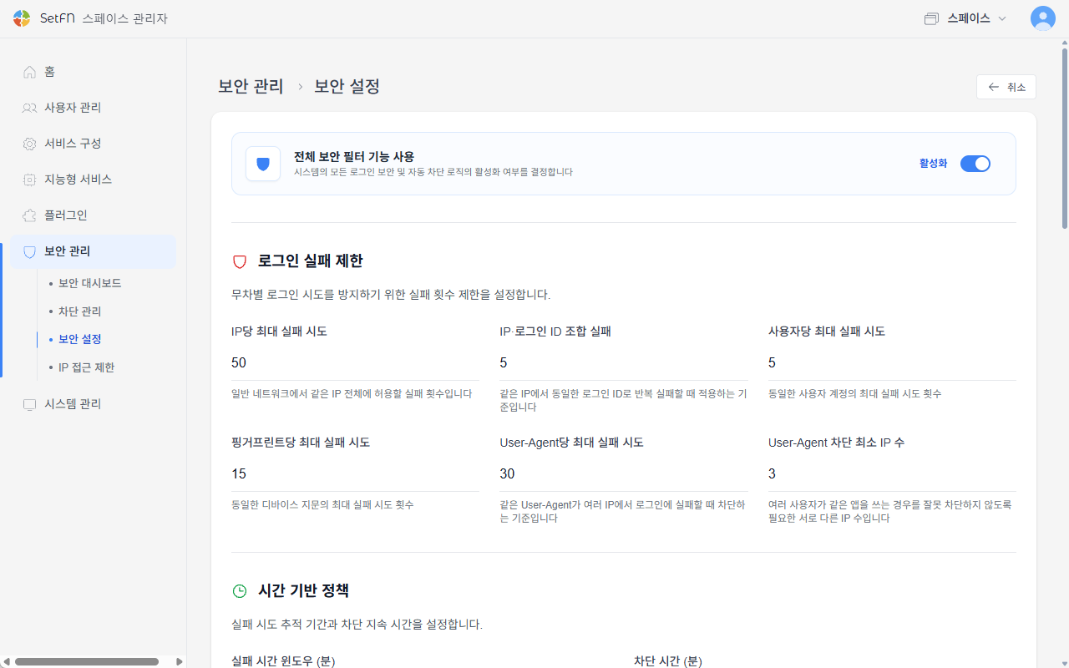Click the 시스템 관리 monitor icon
The image size is (1069, 668).
30,404
